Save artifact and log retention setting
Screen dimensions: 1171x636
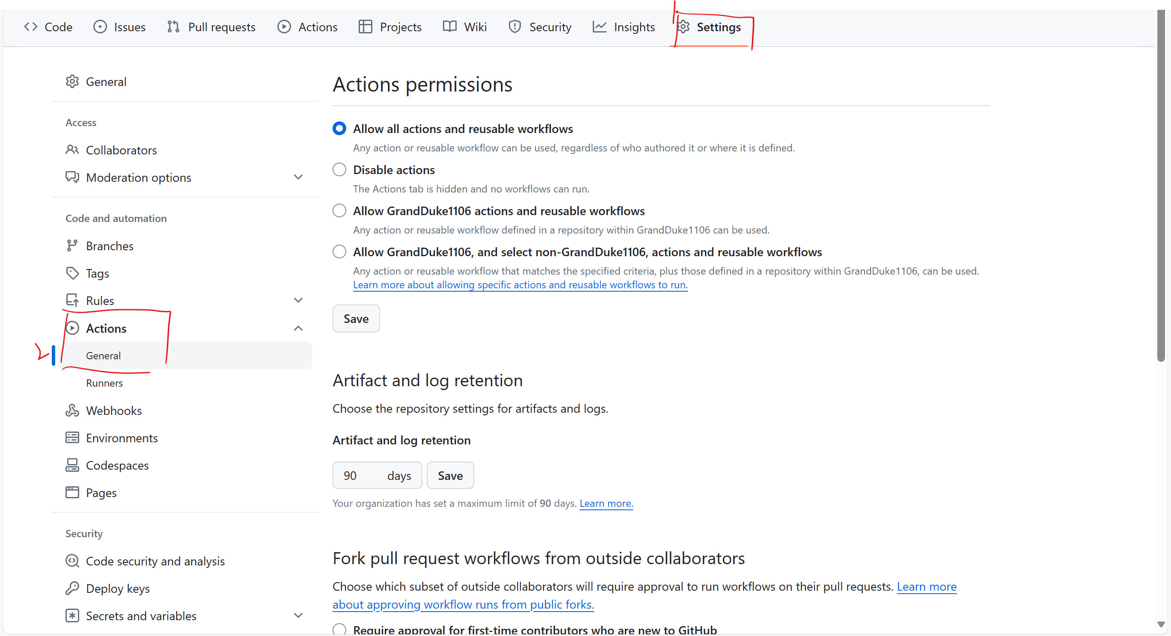pyautogui.click(x=451, y=476)
